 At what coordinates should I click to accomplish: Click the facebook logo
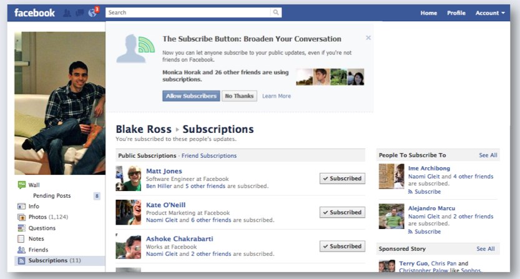[x=34, y=13]
